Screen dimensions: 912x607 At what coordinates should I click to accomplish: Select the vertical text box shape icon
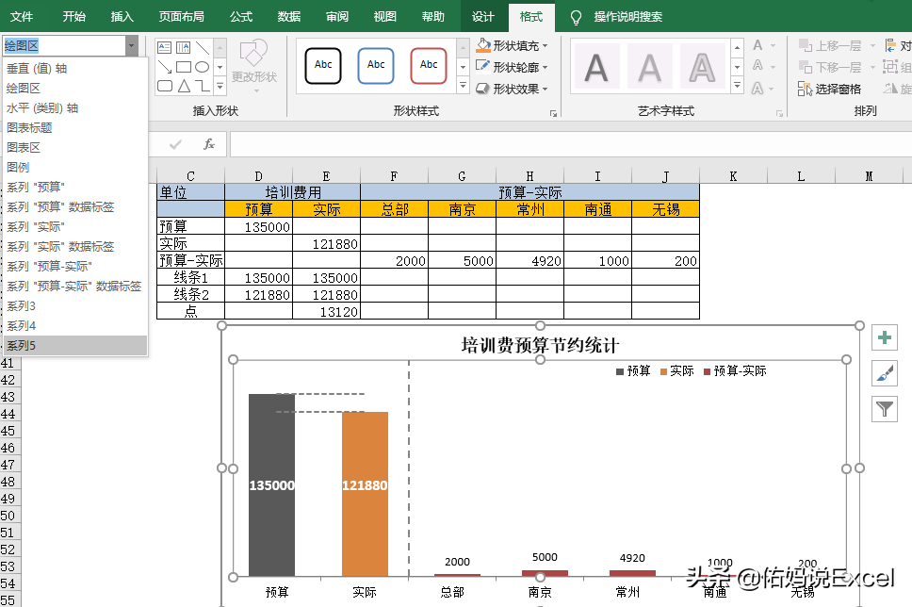click(183, 48)
